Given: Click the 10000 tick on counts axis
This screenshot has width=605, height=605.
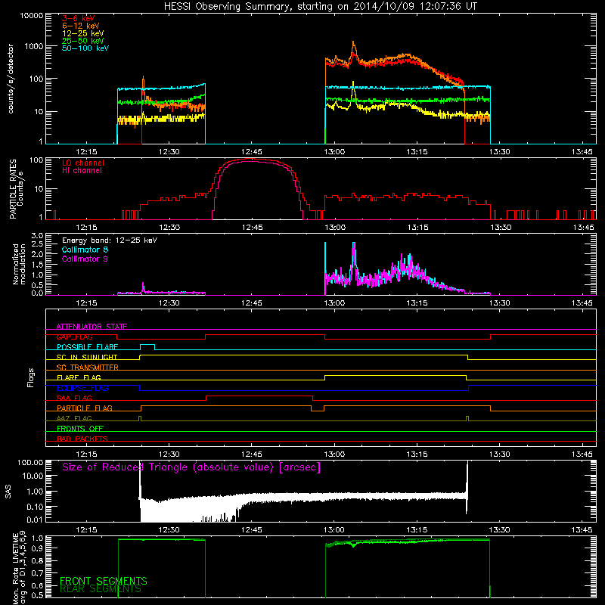Looking at the screenshot, I should 31,16.
